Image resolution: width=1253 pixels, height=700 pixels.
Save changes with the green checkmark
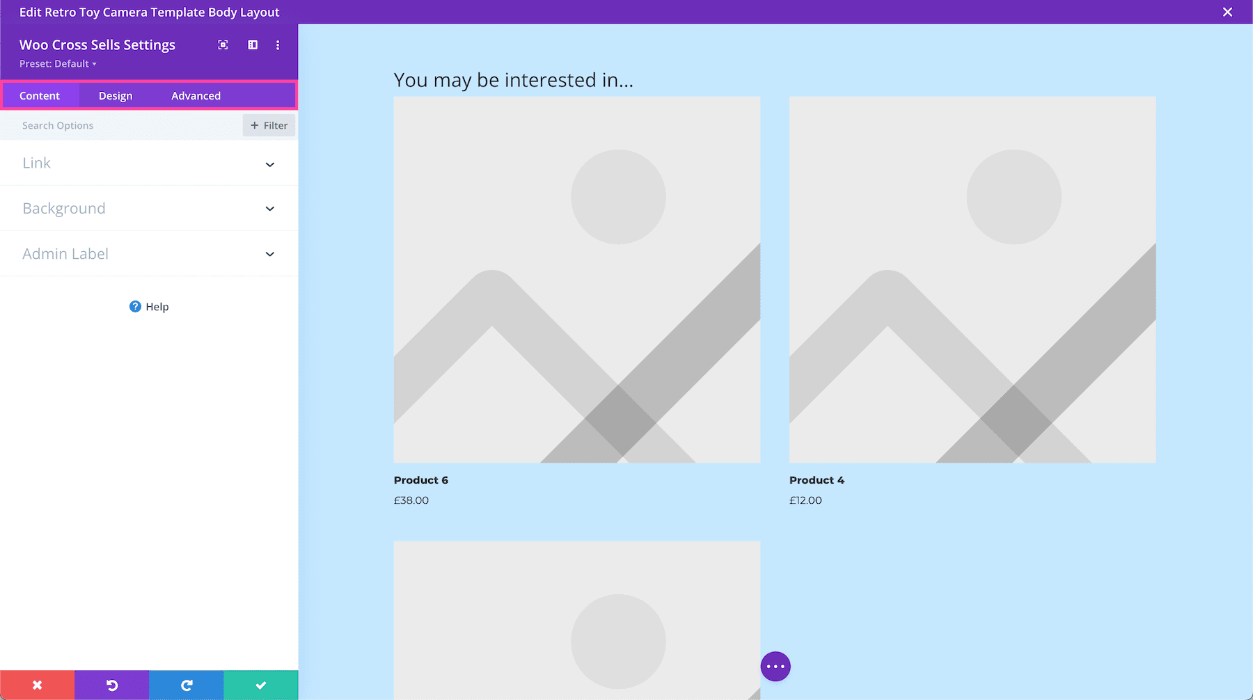pyautogui.click(x=260, y=685)
